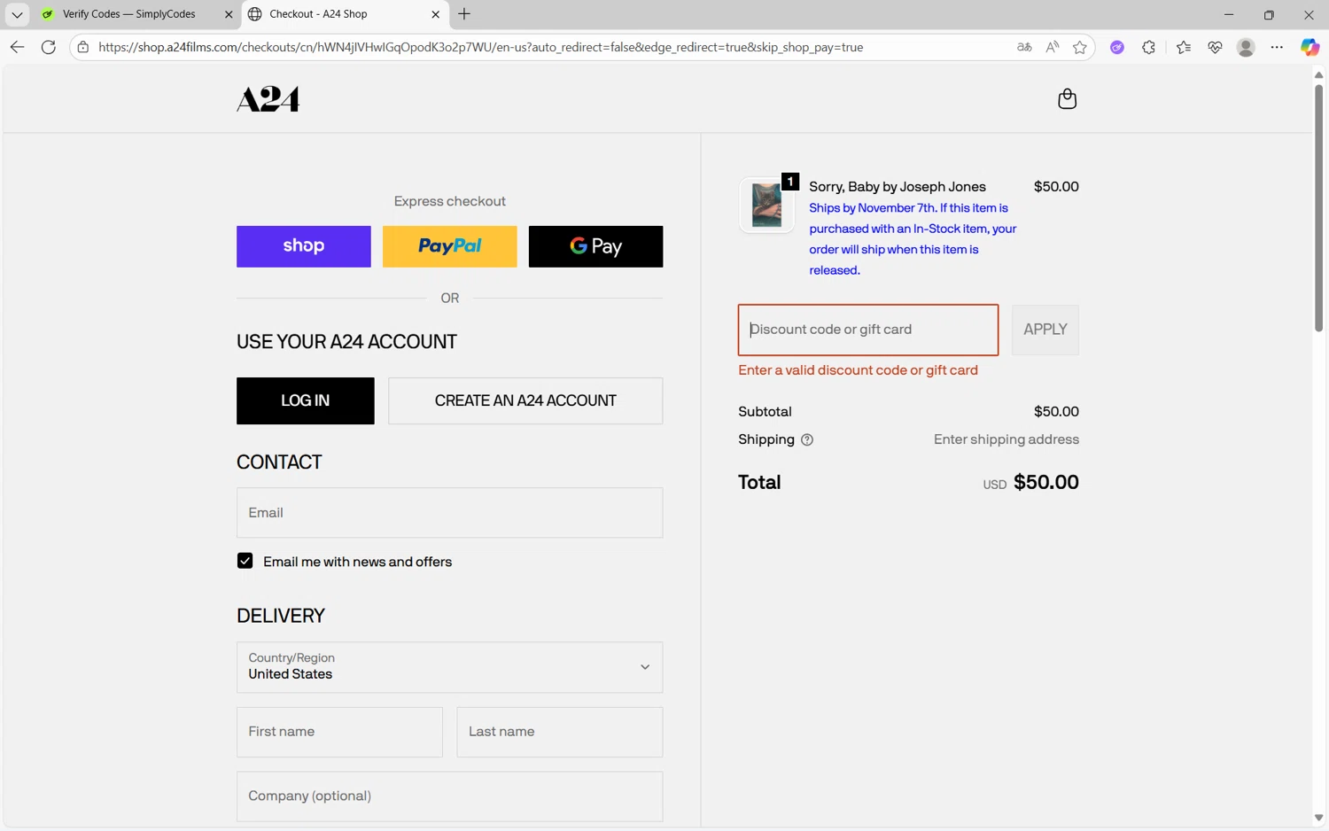Open Read aloud in address bar
Image resolution: width=1329 pixels, height=831 pixels.
click(x=1052, y=47)
